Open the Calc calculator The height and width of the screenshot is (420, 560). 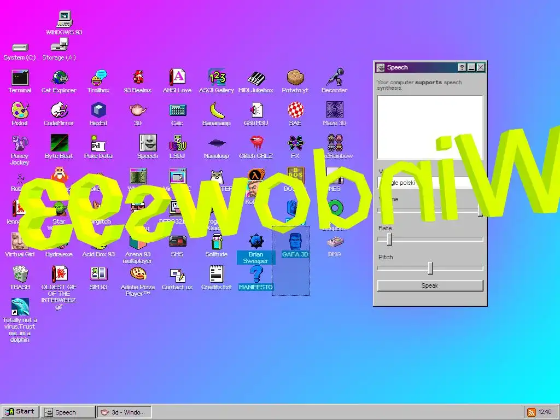(177, 114)
